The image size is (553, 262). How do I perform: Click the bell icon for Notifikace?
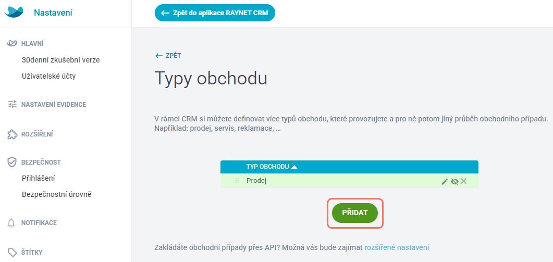[12, 223]
